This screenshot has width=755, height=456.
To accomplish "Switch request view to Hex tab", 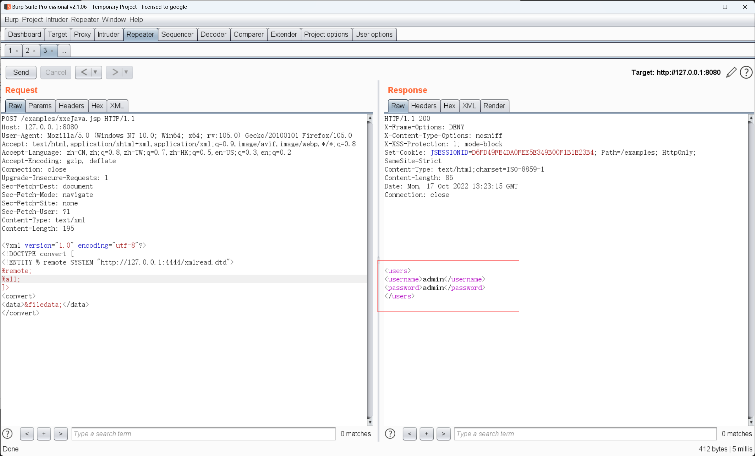I will pos(97,106).
